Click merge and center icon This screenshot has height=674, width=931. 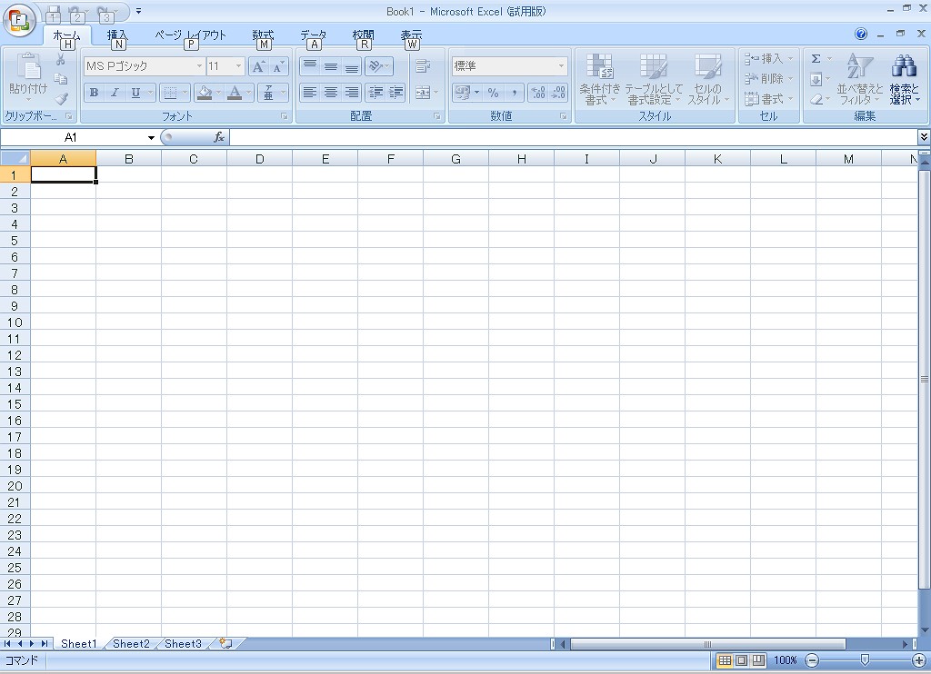point(423,93)
